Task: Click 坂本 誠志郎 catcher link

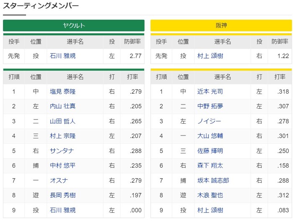Action: click(x=213, y=180)
